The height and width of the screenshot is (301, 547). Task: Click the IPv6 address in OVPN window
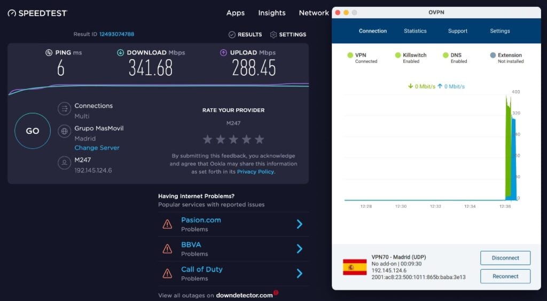tap(418, 278)
